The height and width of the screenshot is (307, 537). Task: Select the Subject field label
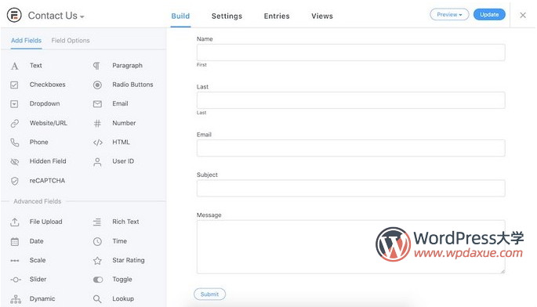[x=207, y=175]
